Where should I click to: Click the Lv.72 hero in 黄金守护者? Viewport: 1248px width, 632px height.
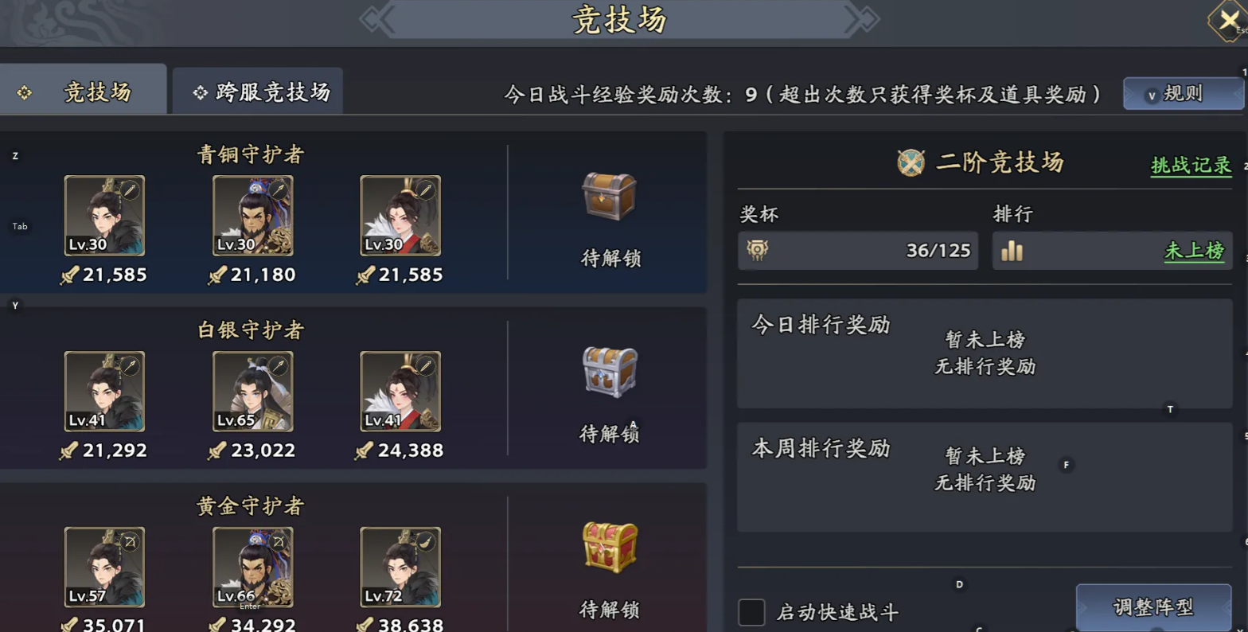(400, 568)
